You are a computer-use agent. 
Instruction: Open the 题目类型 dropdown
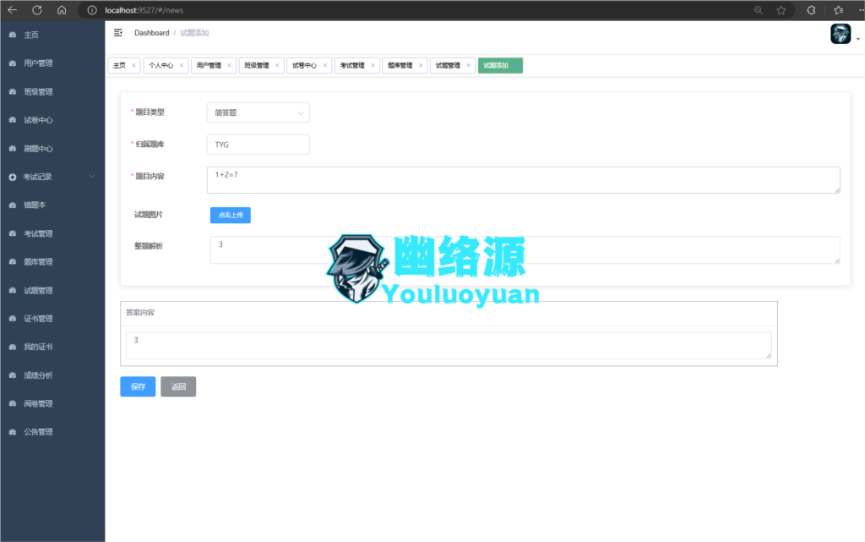pyautogui.click(x=258, y=112)
